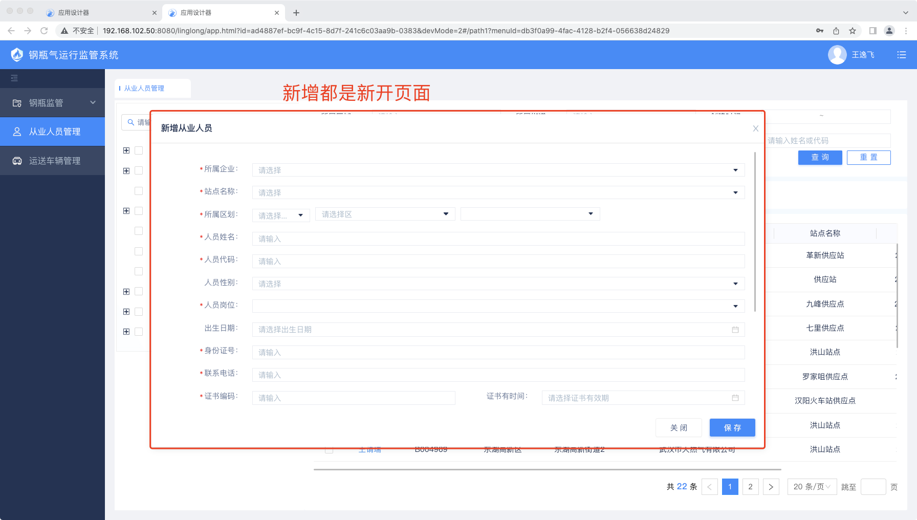
Task: Check the second tree row checkbox
Action: click(x=139, y=170)
